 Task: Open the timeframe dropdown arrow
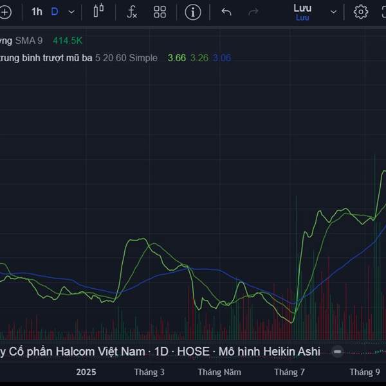(71, 12)
